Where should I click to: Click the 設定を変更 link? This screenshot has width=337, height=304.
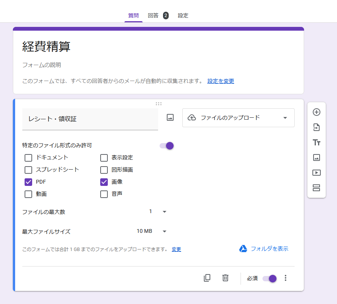coord(221,81)
